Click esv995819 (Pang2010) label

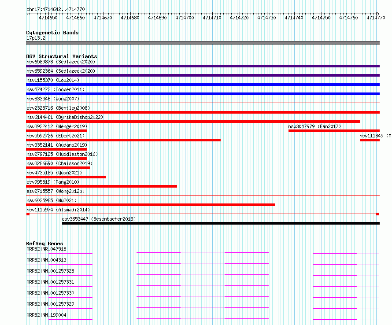point(53,182)
